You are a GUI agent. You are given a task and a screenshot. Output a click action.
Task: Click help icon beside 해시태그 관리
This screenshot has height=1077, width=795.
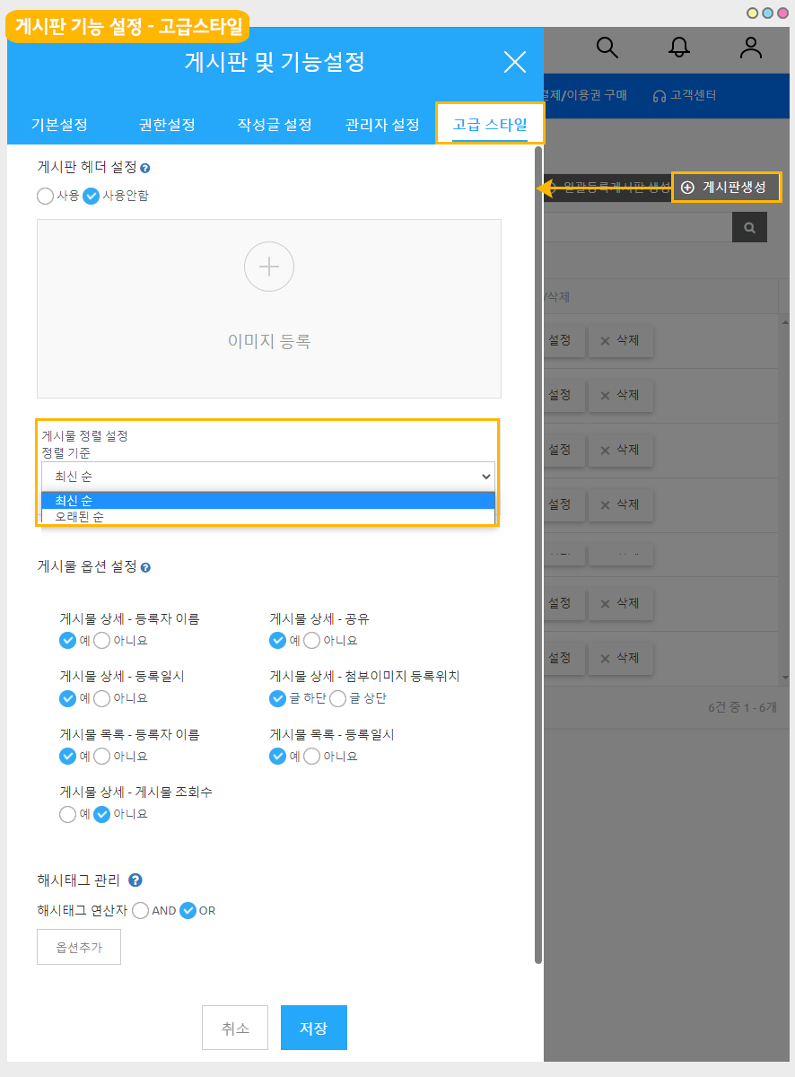pyautogui.click(x=135, y=880)
